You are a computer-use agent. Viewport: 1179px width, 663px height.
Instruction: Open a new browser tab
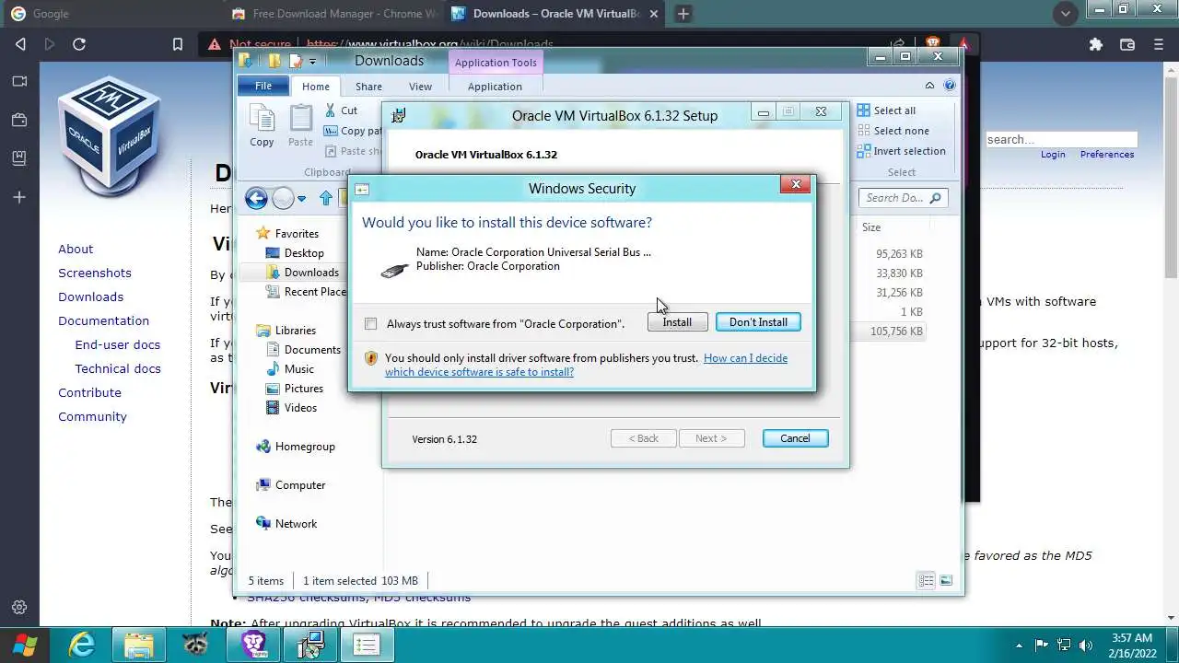click(x=683, y=14)
